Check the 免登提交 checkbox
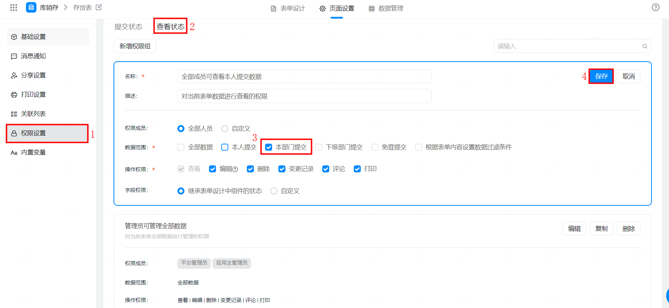 [x=375, y=147]
